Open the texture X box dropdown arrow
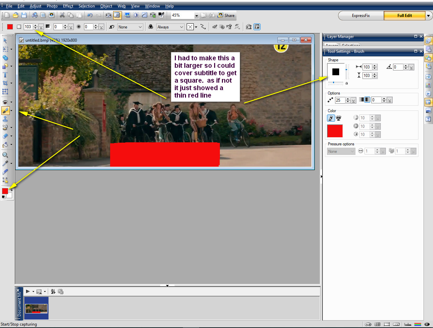This screenshot has width=433, height=328. (x=196, y=27)
